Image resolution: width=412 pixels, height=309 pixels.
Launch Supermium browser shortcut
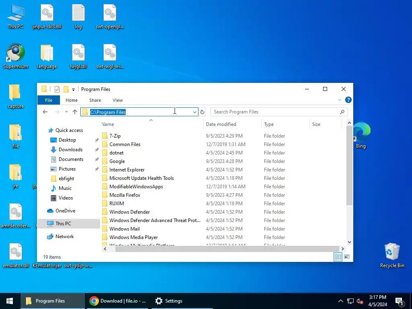16,56
